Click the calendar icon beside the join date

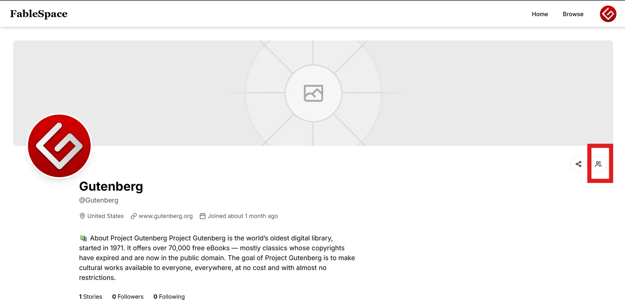(x=203, y=216)
